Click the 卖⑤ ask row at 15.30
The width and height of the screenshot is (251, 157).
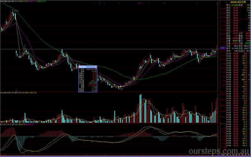click(x=238, y=8)
